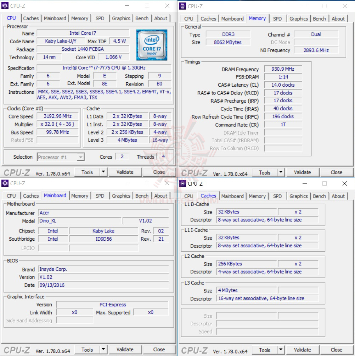355x356 pixels.
Task: Open Tools dropdown arrow in CPU tab window
Action: click(103, 172)
